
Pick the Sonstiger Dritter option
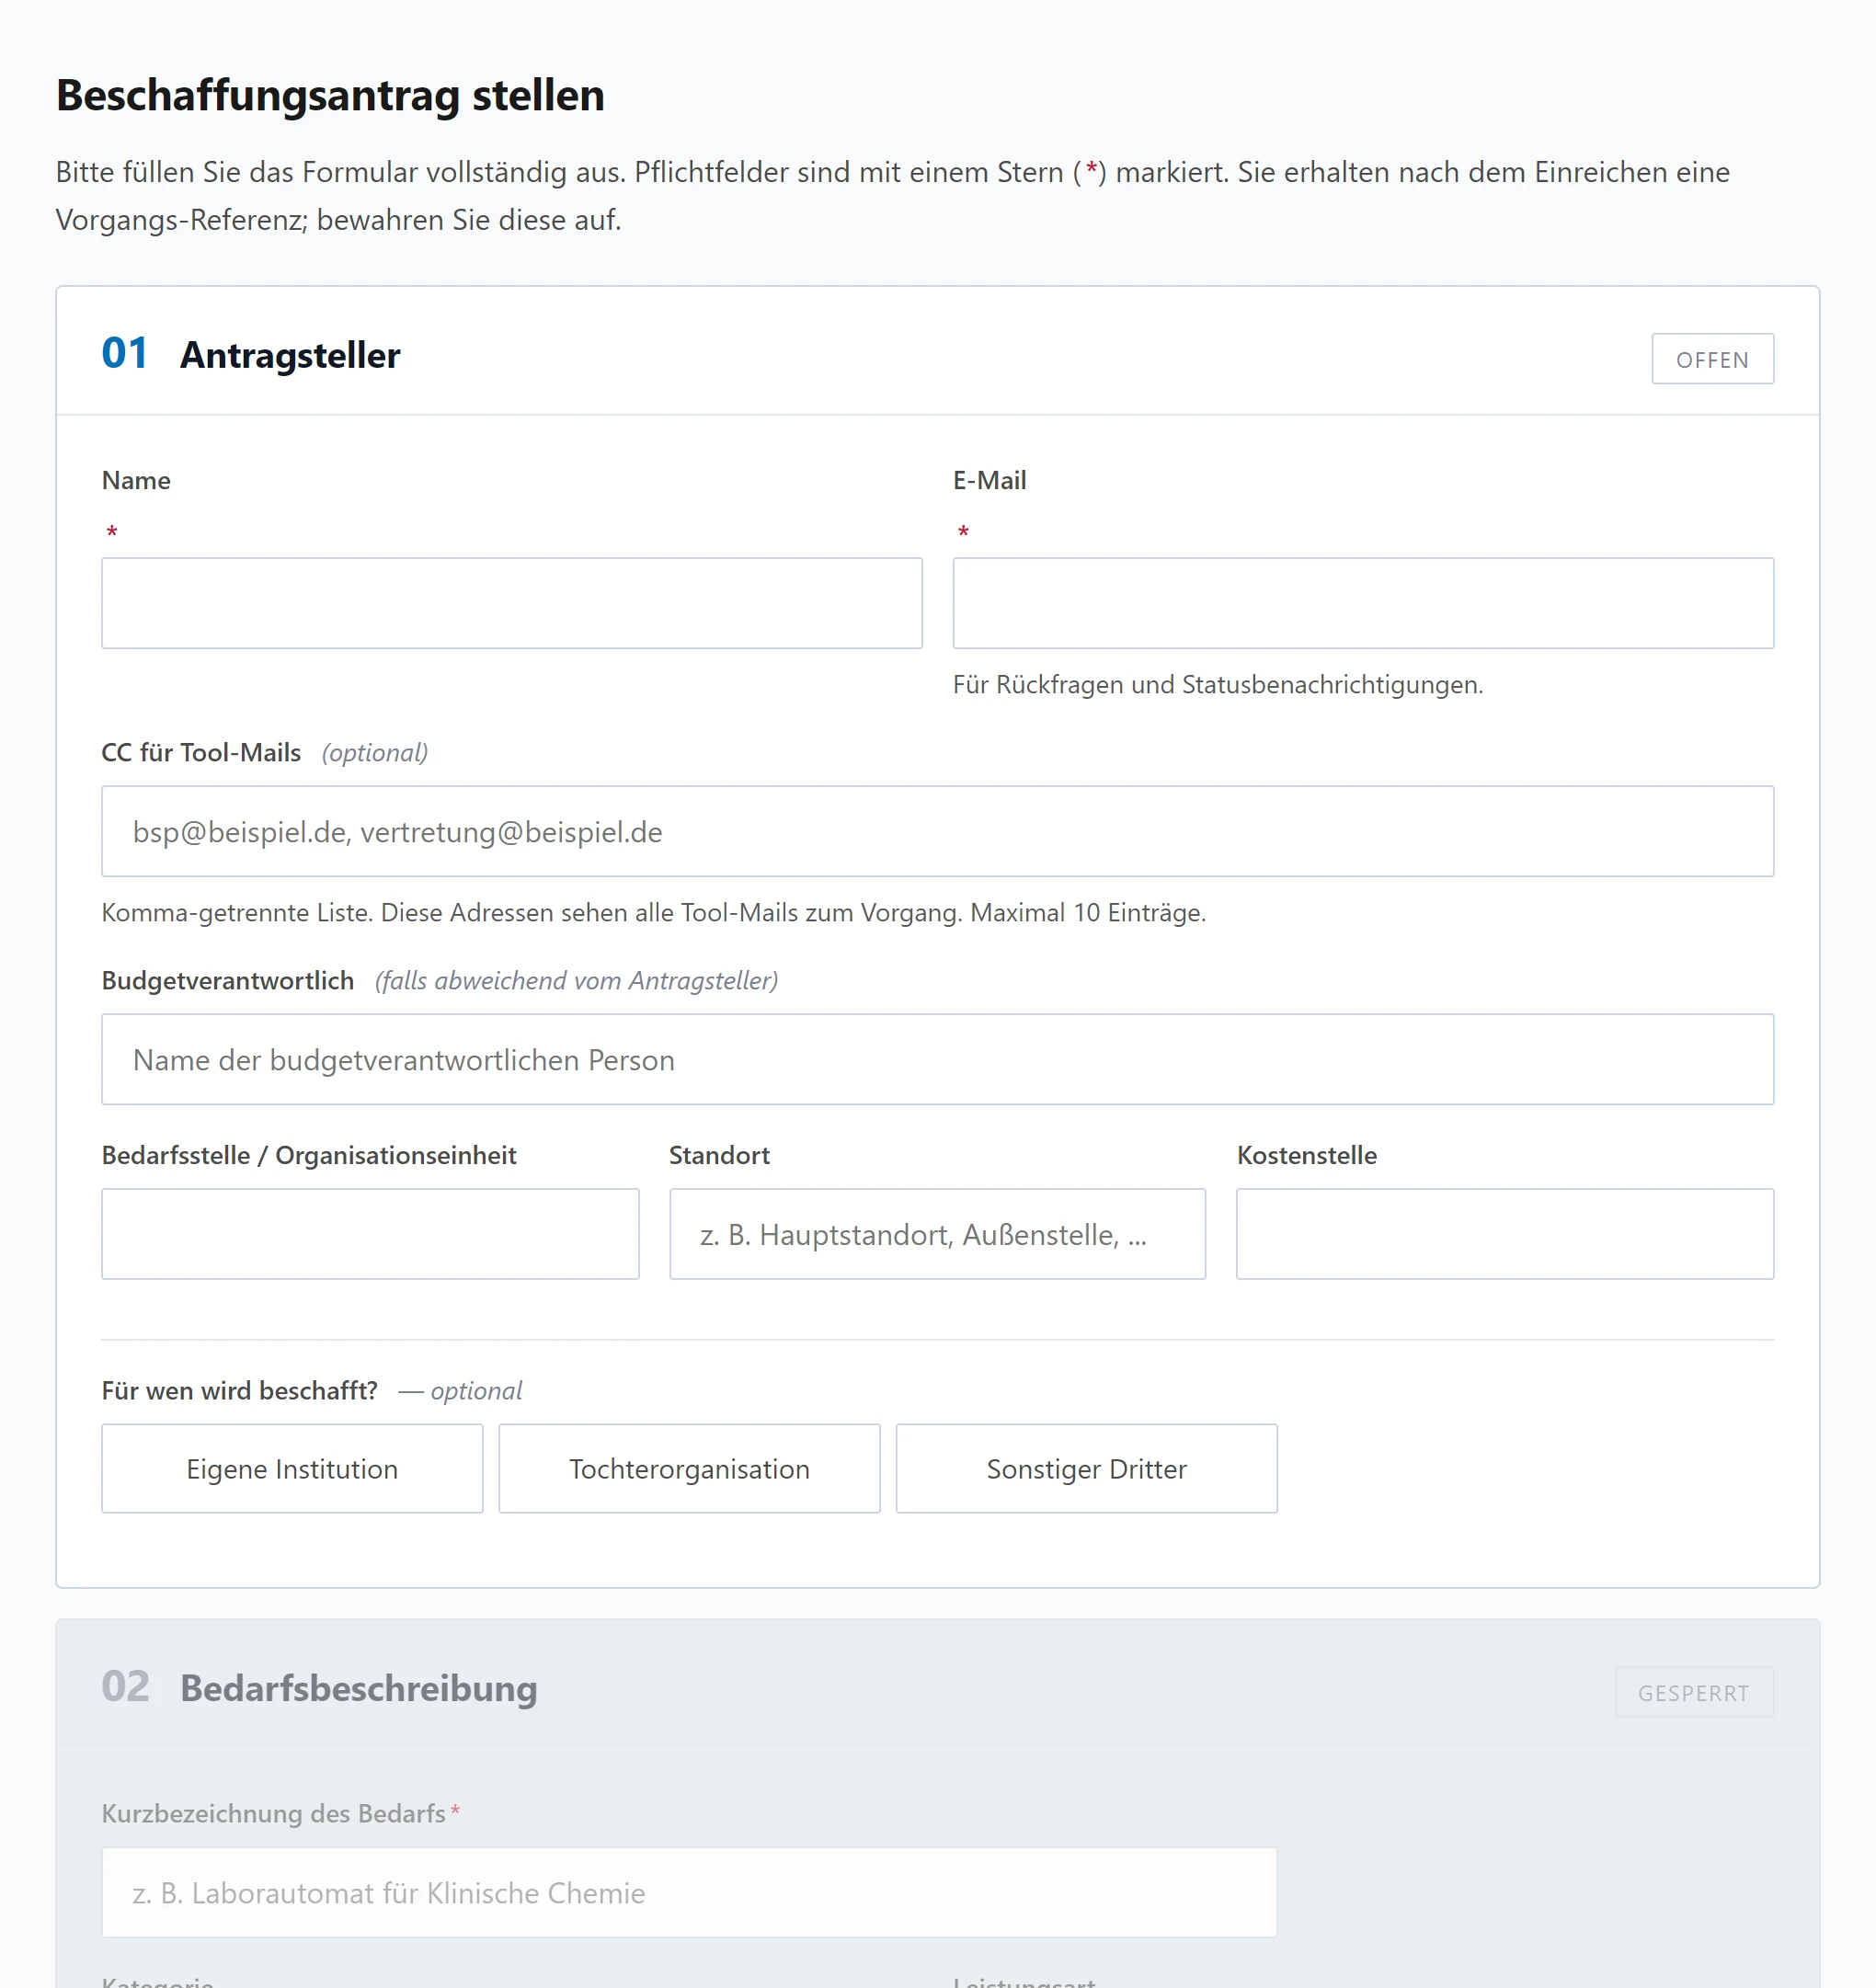pyautogui.click(x=1086, y=1468)
